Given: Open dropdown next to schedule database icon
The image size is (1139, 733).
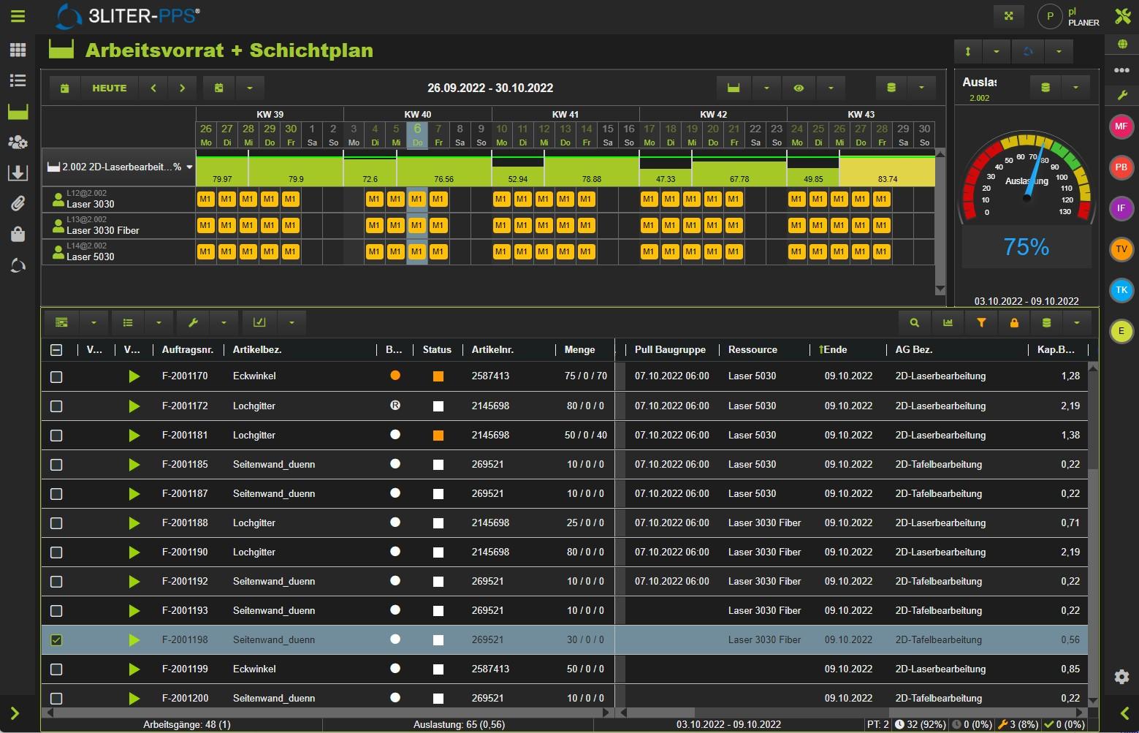Looking at the screenshot, I should 921,88.
